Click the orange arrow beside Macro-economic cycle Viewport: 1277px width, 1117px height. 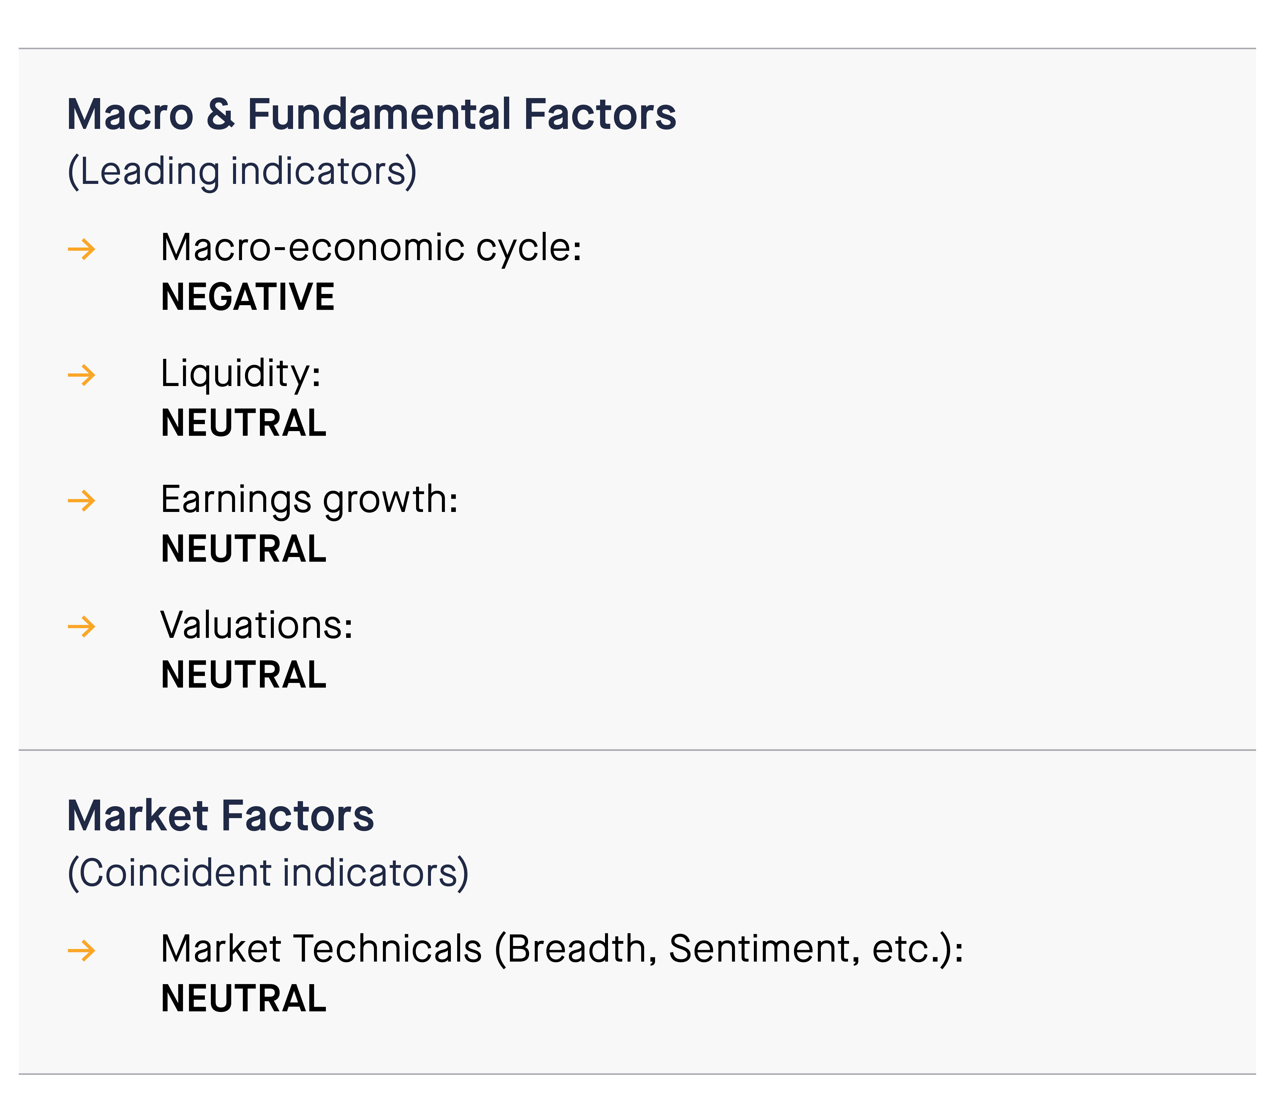82,250
